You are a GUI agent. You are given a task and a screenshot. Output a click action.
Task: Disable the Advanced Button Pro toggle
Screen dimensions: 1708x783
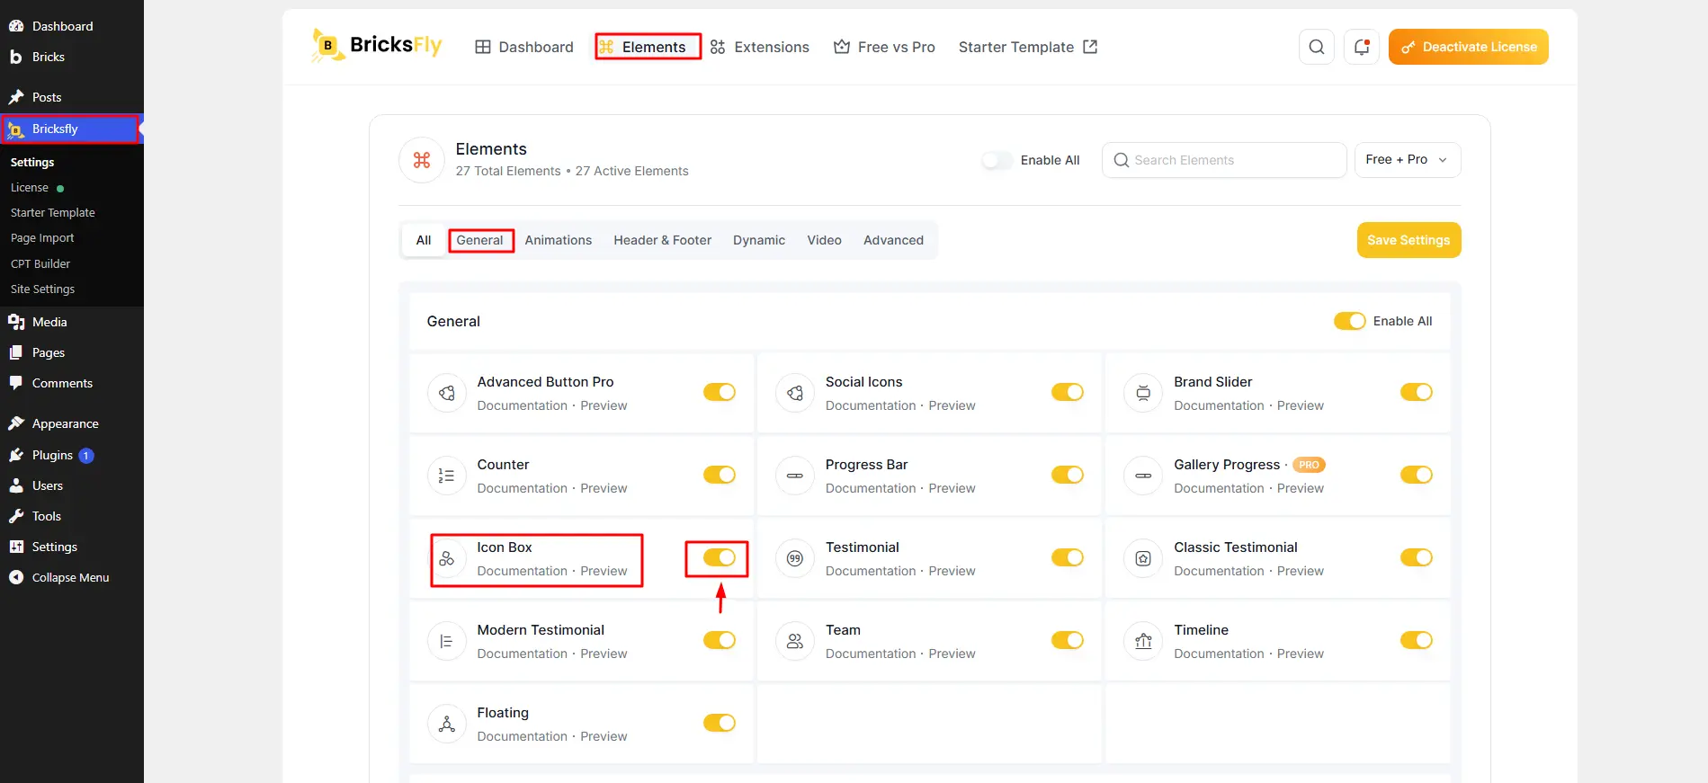click(720, 392)
